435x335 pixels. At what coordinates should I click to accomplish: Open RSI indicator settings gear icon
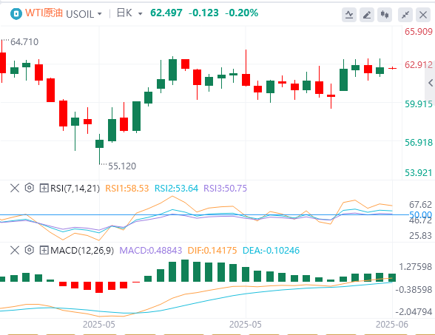click(30, 188)
